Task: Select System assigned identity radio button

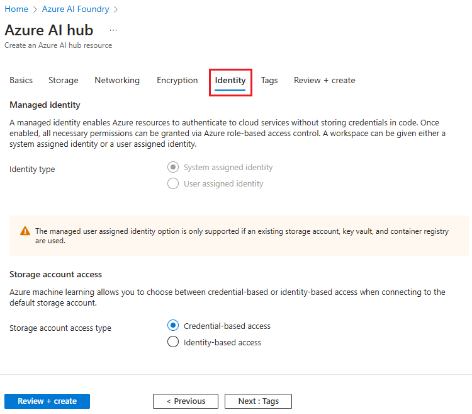Action: click(173, 168)
